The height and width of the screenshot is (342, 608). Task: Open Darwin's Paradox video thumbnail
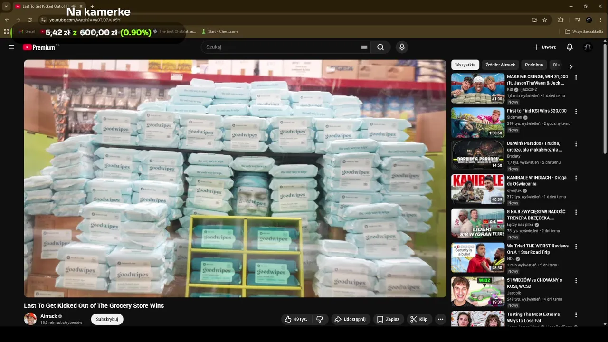478,155
